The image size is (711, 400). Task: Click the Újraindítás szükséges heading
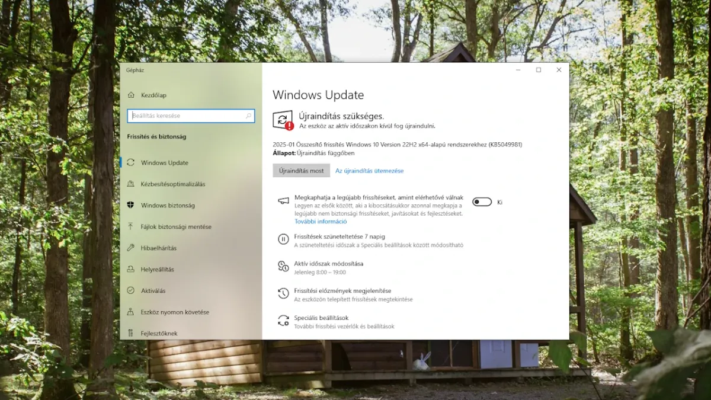click(341, 116)
